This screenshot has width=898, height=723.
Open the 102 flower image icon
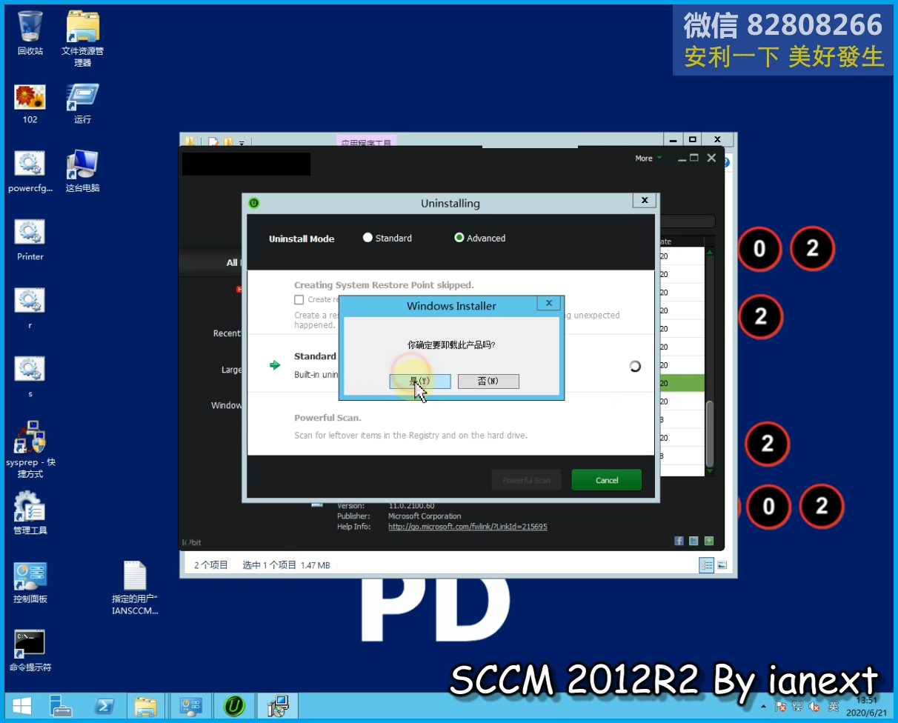click(30, 104)
